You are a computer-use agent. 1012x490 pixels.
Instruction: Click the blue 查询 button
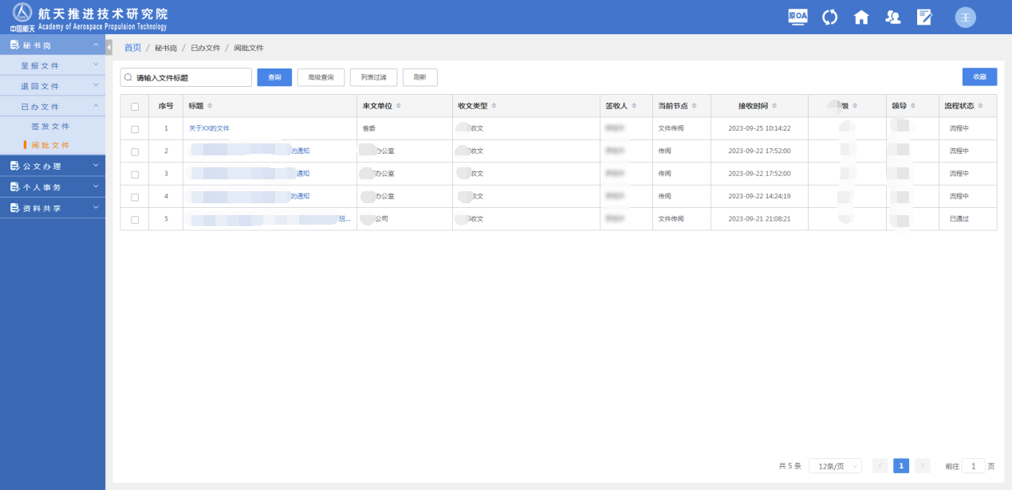(274, 77)
